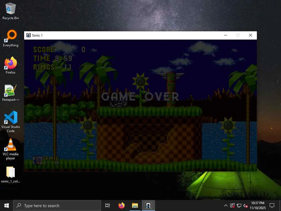Click the SCORE label in game HUD
Viewport: 281px width, 211px height.
44,50
